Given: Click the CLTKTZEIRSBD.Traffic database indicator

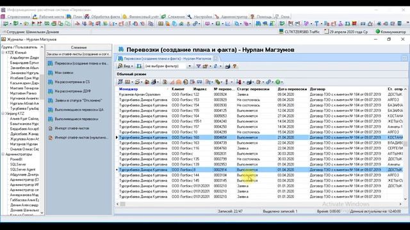Looking at the screenshot, I should [299, 31].
